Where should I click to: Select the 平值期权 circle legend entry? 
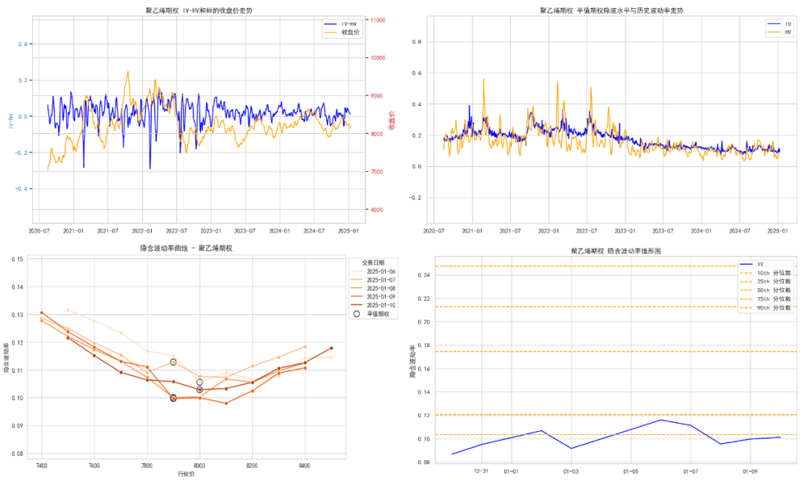tap(371, 313)
